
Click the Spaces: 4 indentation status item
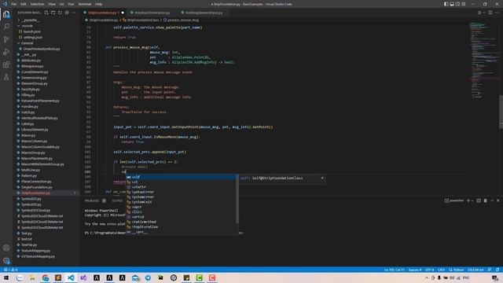415,270
